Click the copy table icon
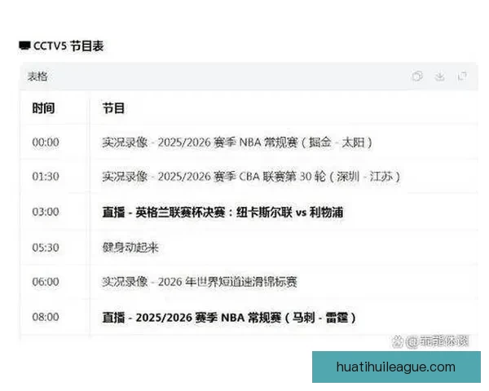This screenshot has width=489, height=391. (417, 76)
